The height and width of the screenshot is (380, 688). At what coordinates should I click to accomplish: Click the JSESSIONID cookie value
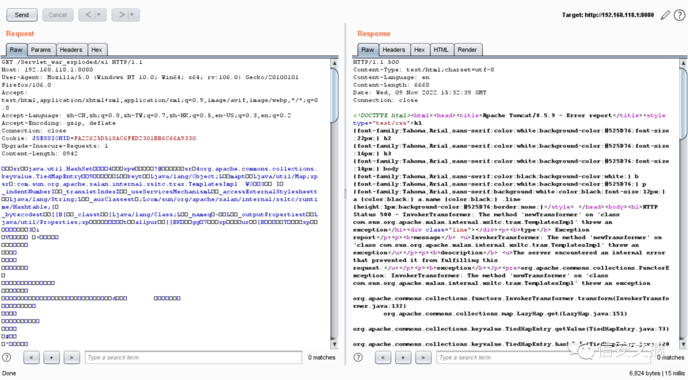[x=134, y=138]
